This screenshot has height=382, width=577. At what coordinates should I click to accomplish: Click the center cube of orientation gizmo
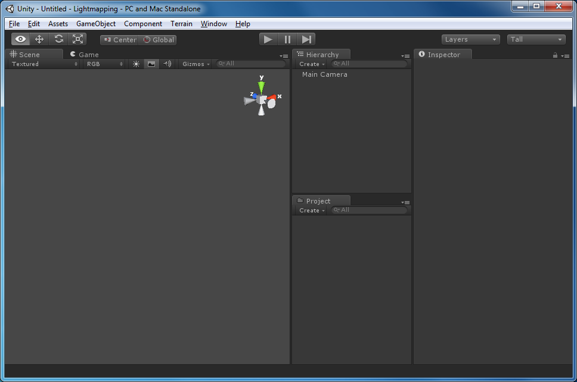click(262, 100)
